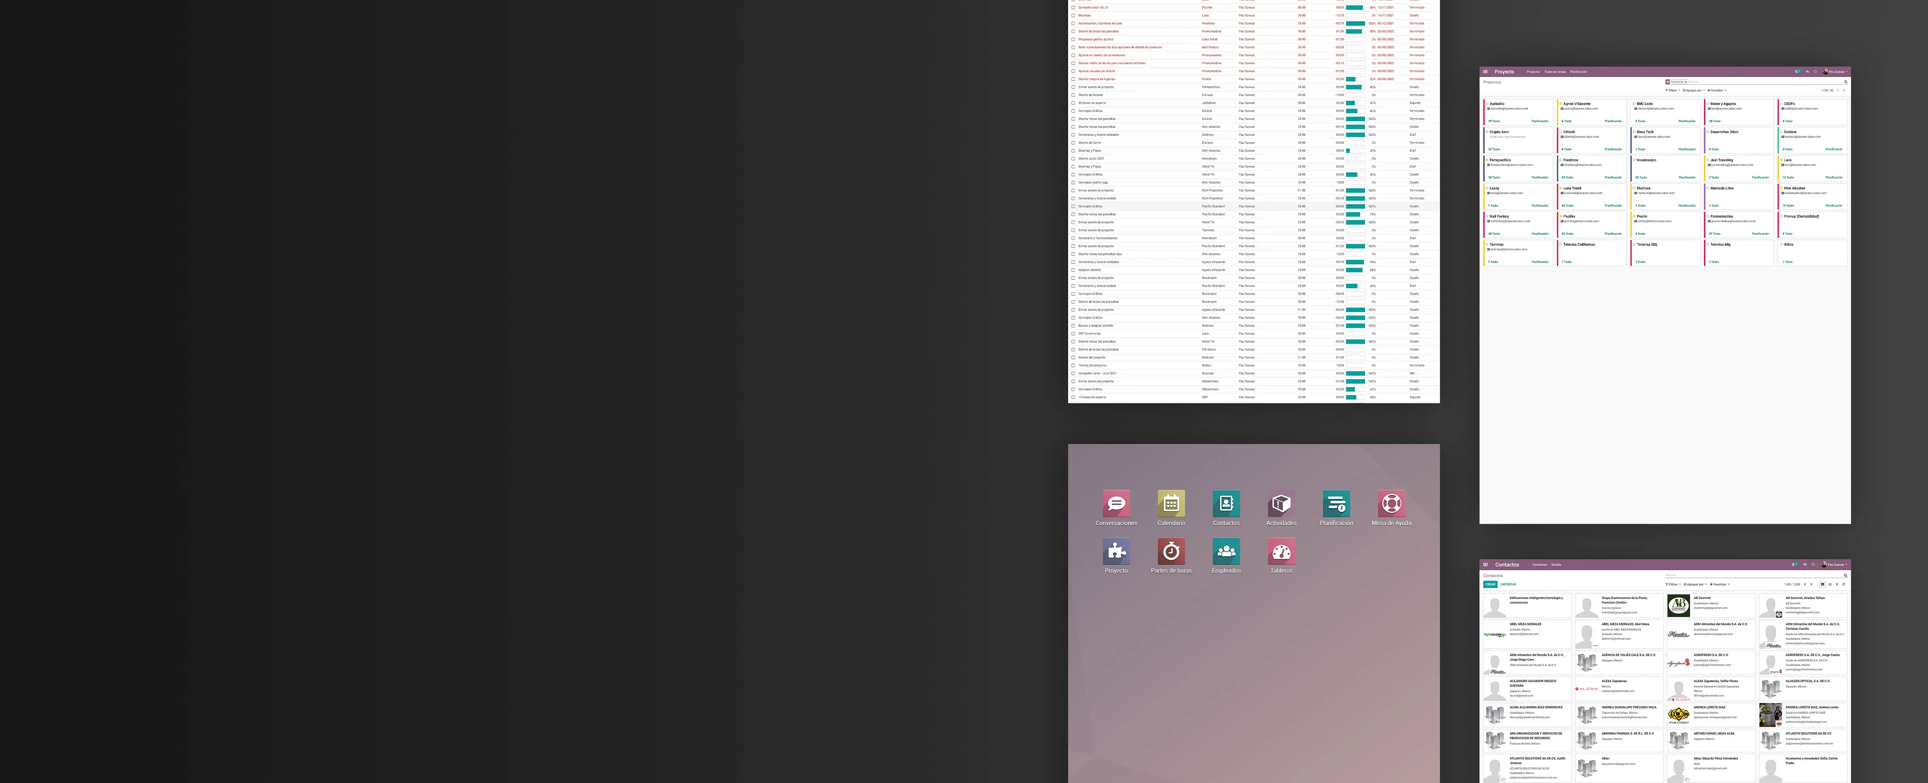The image size is (1928, 783).
Task: Switch Contactos to the activity view
Action: click(x=1843, y=585)
